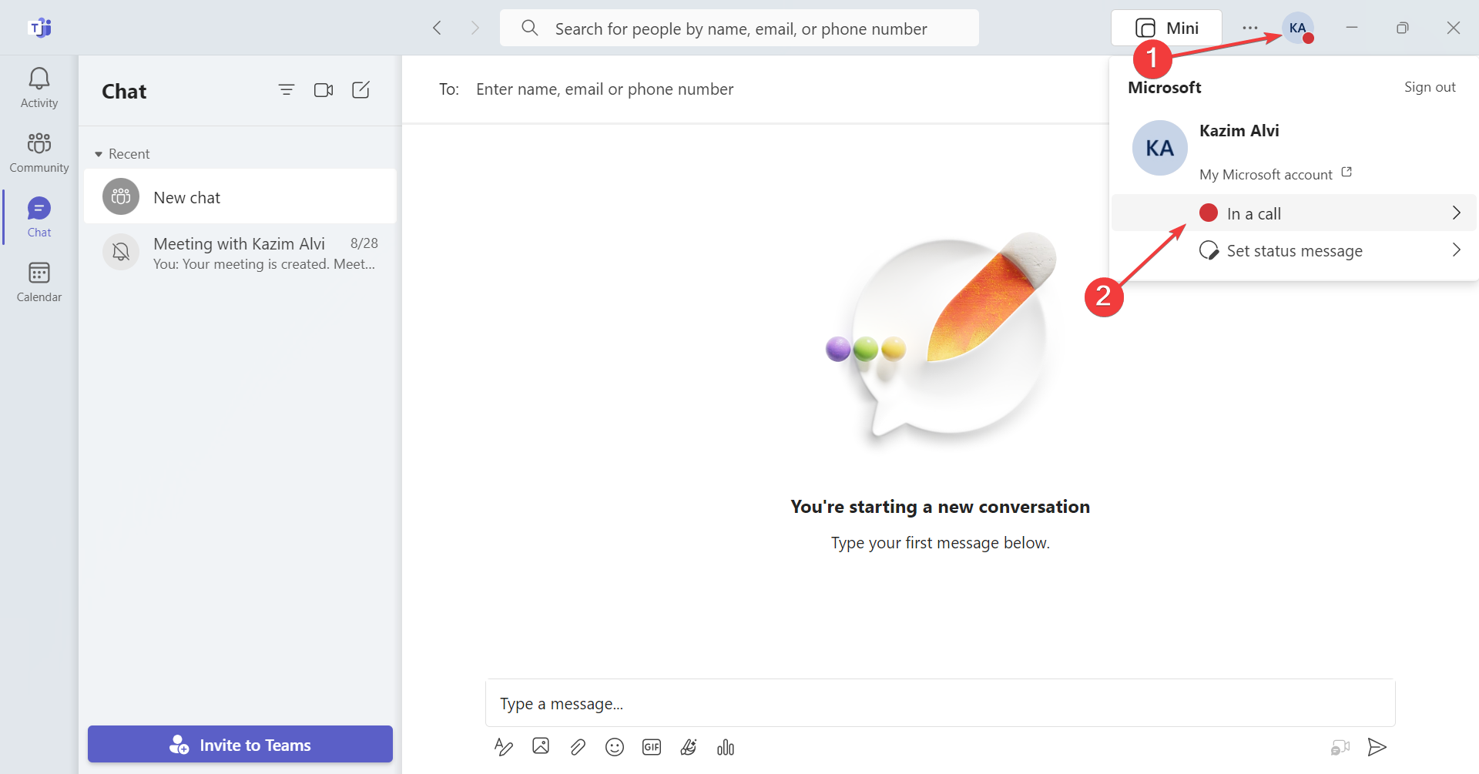Go forward in navigation history
The height and width of the screenshot is (774, 1479).
[x=475, y=28]
